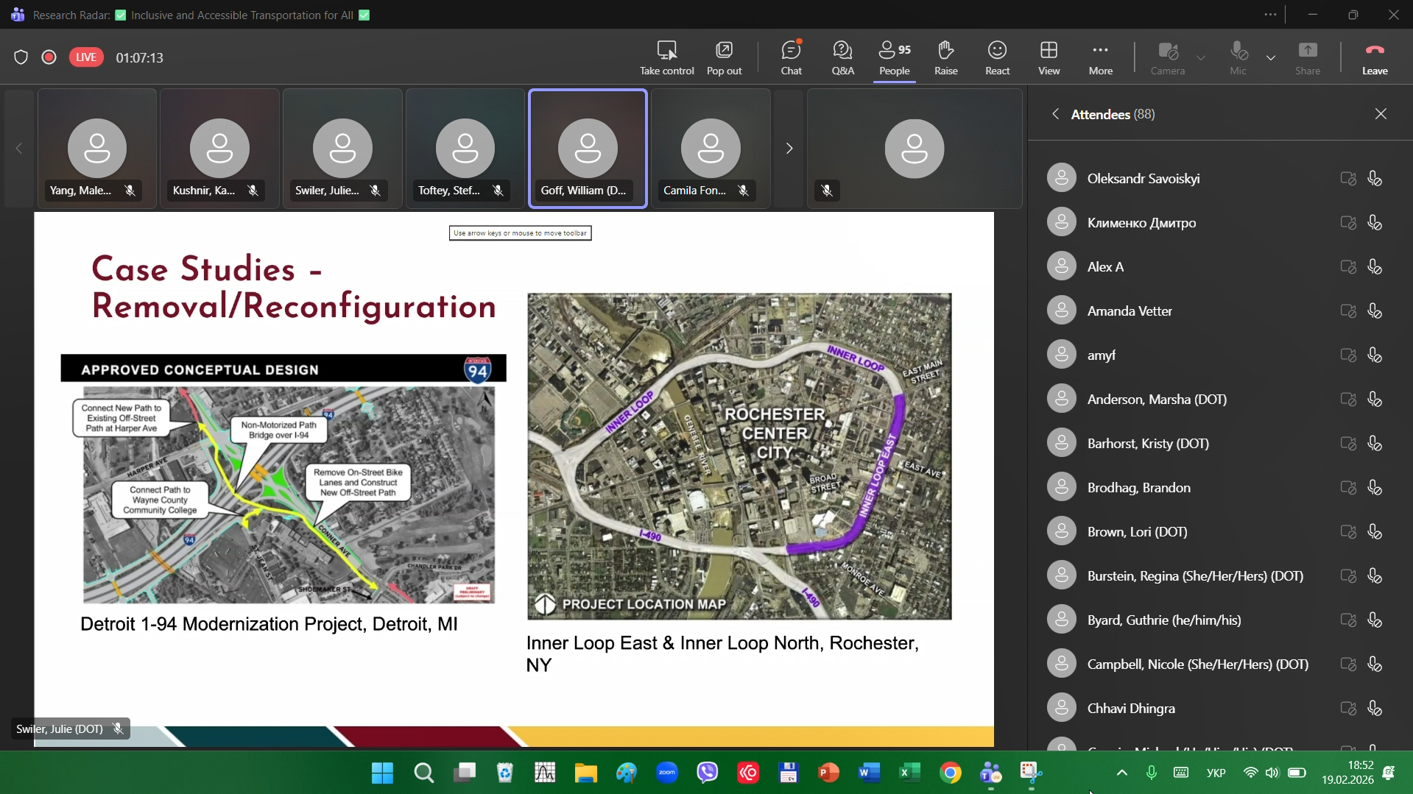The height and width of the screenshot is (794, 1413).
Task: Go back from the Attendees list
Action: tap(1055, 114)
